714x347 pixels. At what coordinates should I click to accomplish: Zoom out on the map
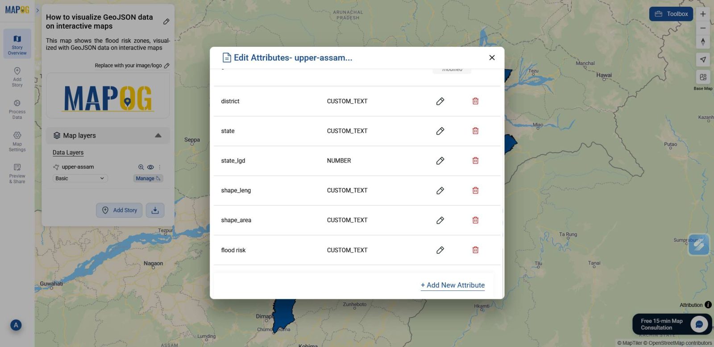click(703, 28)
